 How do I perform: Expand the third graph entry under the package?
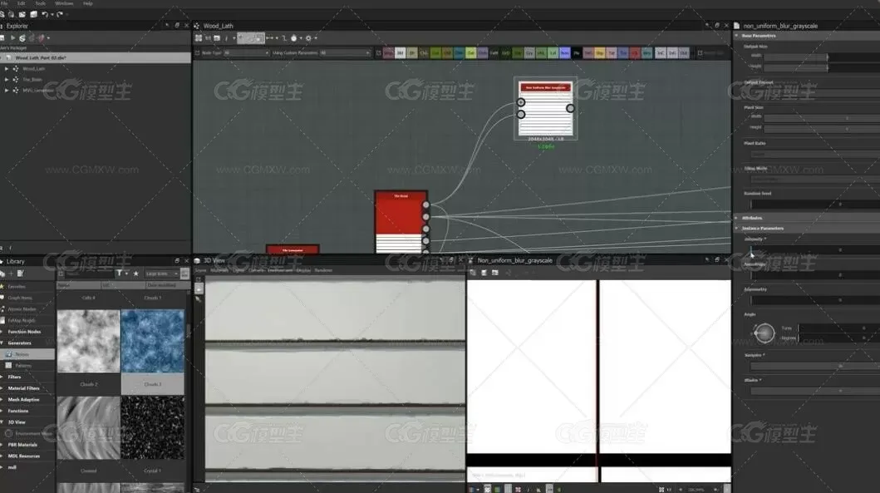tap(6, 90)
